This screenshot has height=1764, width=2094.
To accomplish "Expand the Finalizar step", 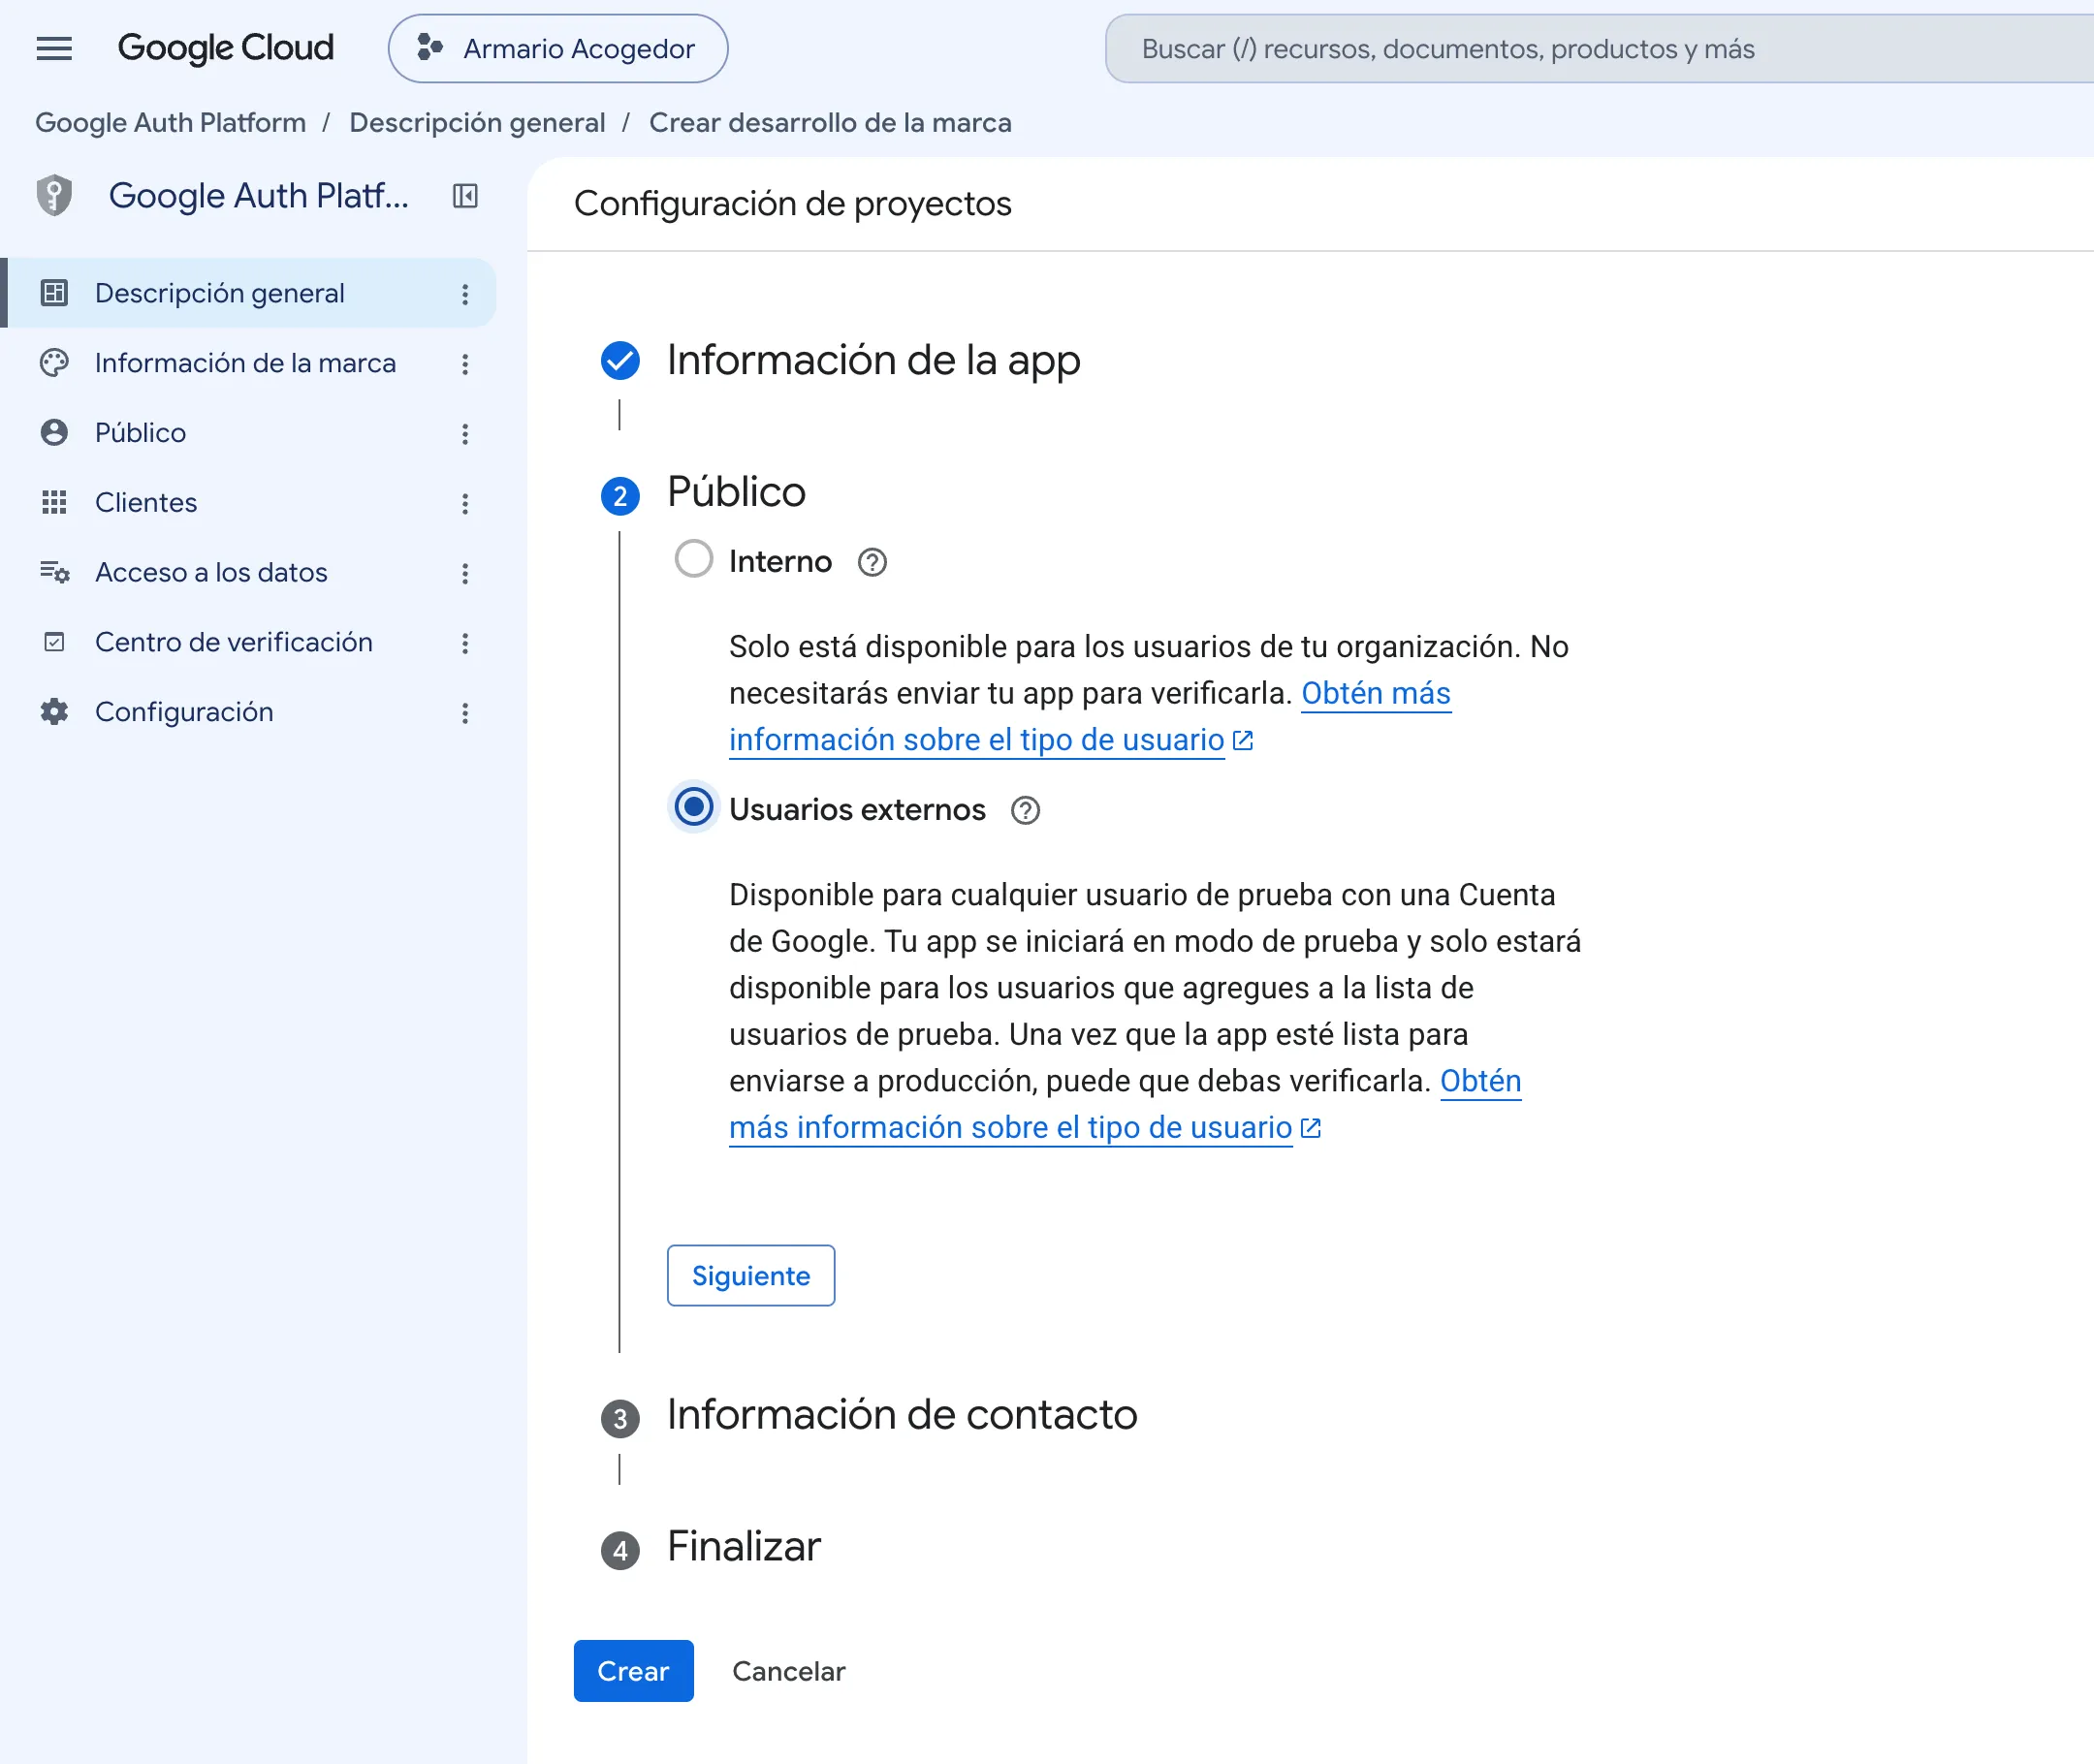I will pos(744,1547).
